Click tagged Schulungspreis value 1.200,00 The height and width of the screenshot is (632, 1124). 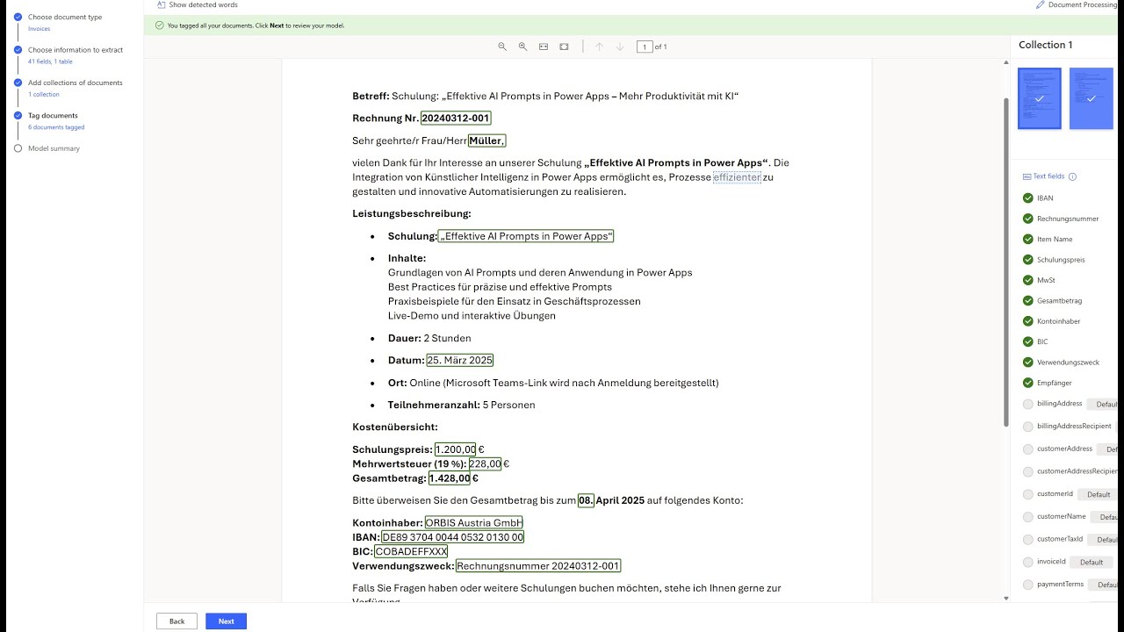(455, 449)
